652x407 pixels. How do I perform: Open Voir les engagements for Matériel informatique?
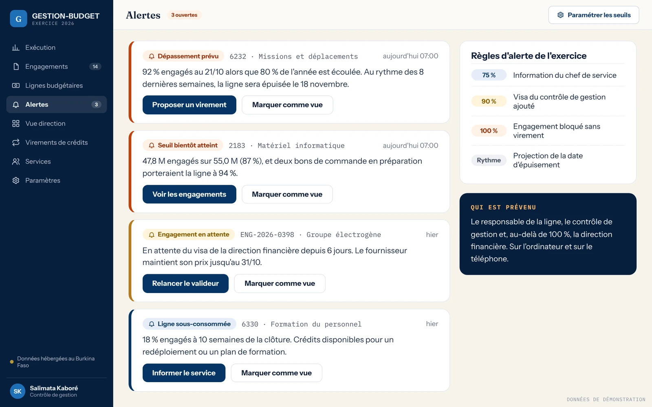click(189, 195)
